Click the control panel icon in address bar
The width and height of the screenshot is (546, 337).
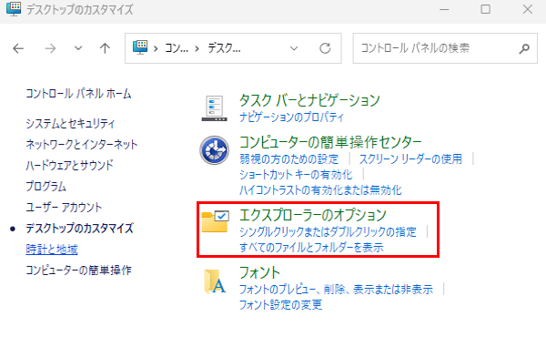coord(140,47)
